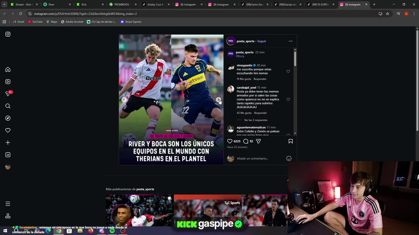Open Chrome apps grid icon
Viewport: 419px width, 235px height.
(x=4, y=22)
